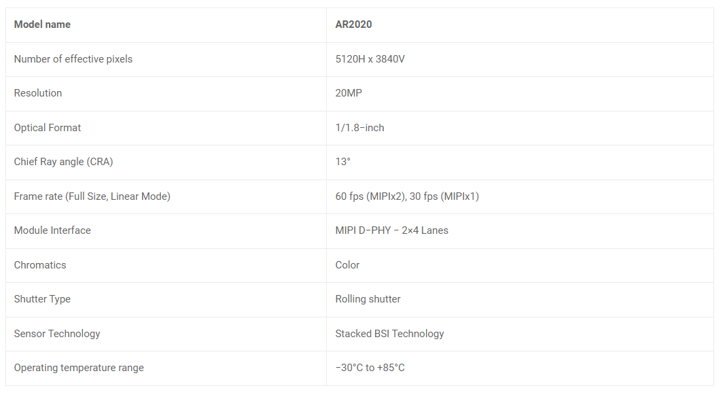The image size is (725, 399).
Task: Select the "Stacked BSI Technology" value
Action: (x=389, y=334)
